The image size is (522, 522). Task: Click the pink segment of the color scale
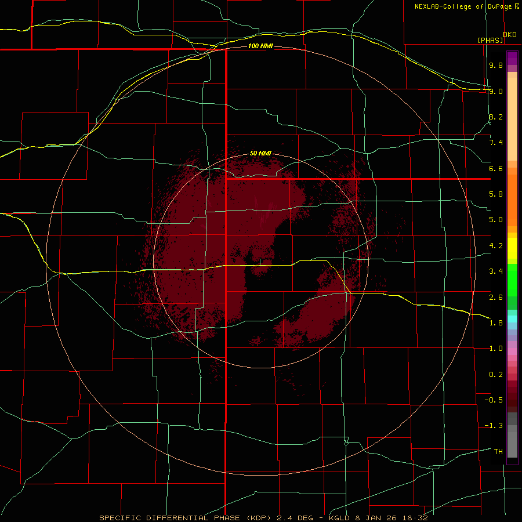(512, 351)
